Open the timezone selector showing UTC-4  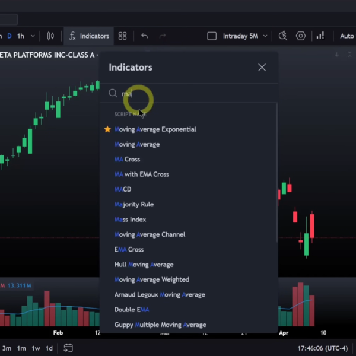[322, 348]
